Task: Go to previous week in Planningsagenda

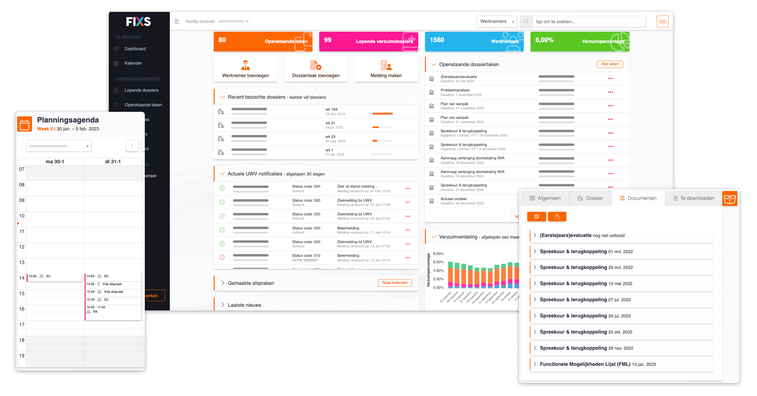Action: (x=132, y=146)
